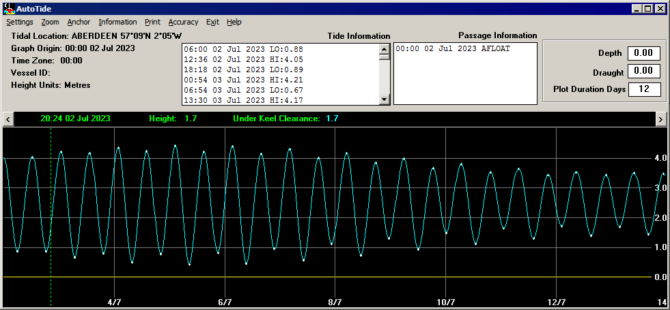Click the Plot Duration Days field
This screenshot has height=310, width=670.
coord(644,89)
